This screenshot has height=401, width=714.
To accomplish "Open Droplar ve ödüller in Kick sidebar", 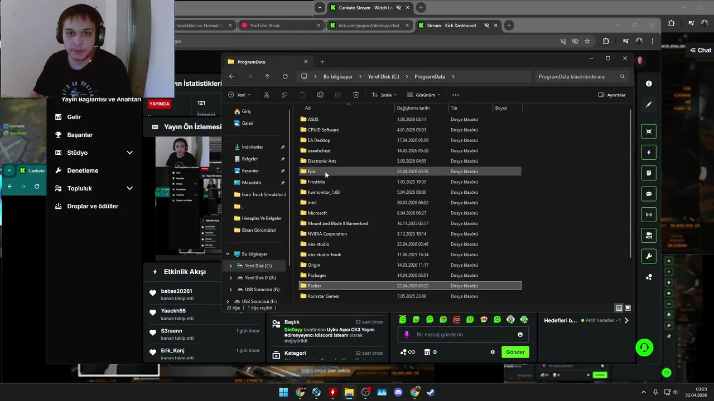I will 93,206.
